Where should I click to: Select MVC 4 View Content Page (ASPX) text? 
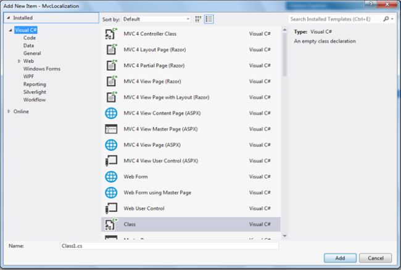click(162, 113)
